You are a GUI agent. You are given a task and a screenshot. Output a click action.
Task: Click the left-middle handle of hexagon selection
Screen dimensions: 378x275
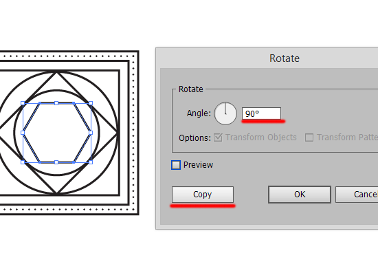click(23, 133)
